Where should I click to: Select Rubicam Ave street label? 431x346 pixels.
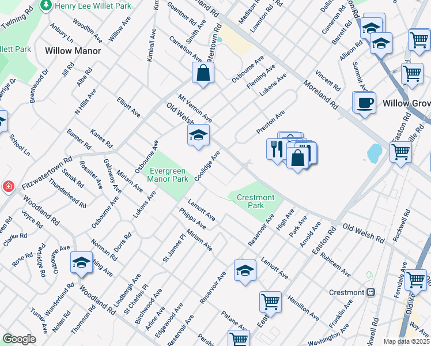335,265
